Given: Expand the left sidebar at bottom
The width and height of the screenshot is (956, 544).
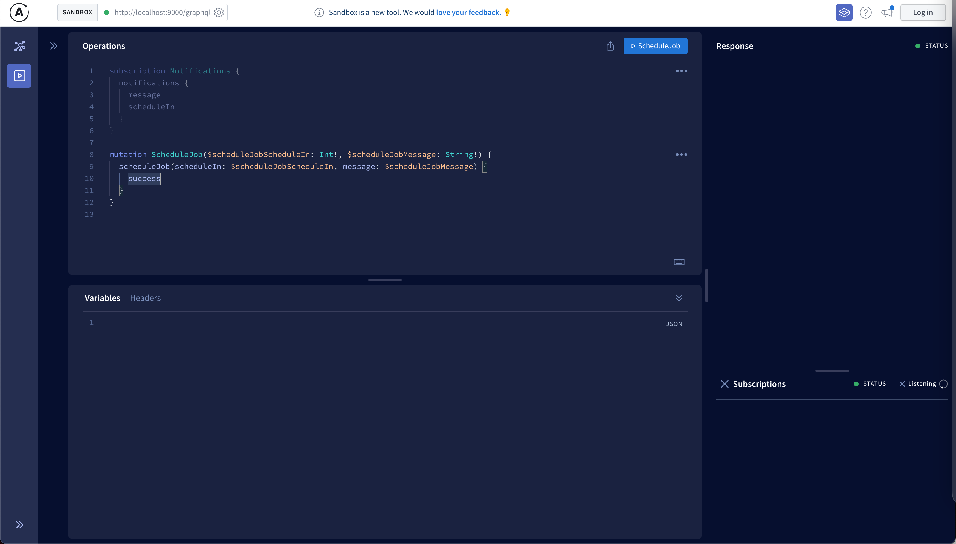Looking at the screenshot, I should [19, 525].
